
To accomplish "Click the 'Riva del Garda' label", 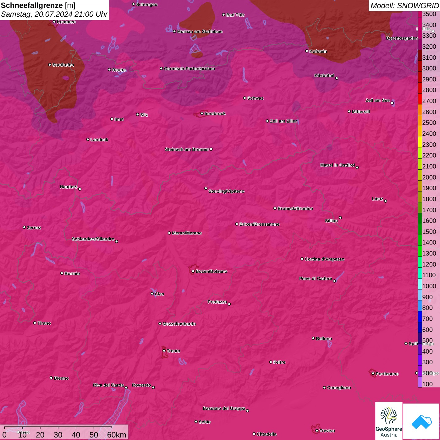I will [108, 385].
